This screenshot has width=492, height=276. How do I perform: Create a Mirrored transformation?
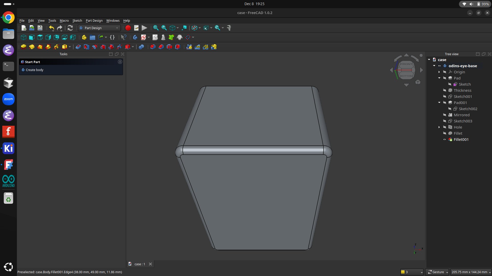(189, 47)
